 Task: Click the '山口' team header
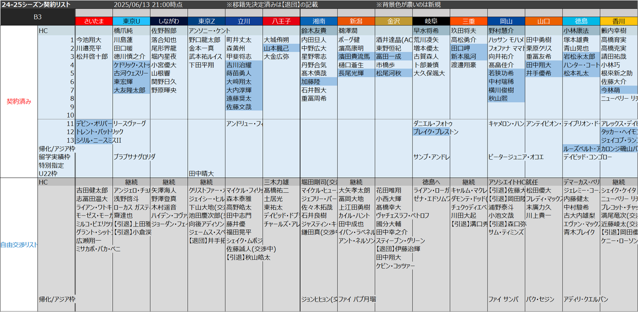pyautogui.click(x=543, y=21)
